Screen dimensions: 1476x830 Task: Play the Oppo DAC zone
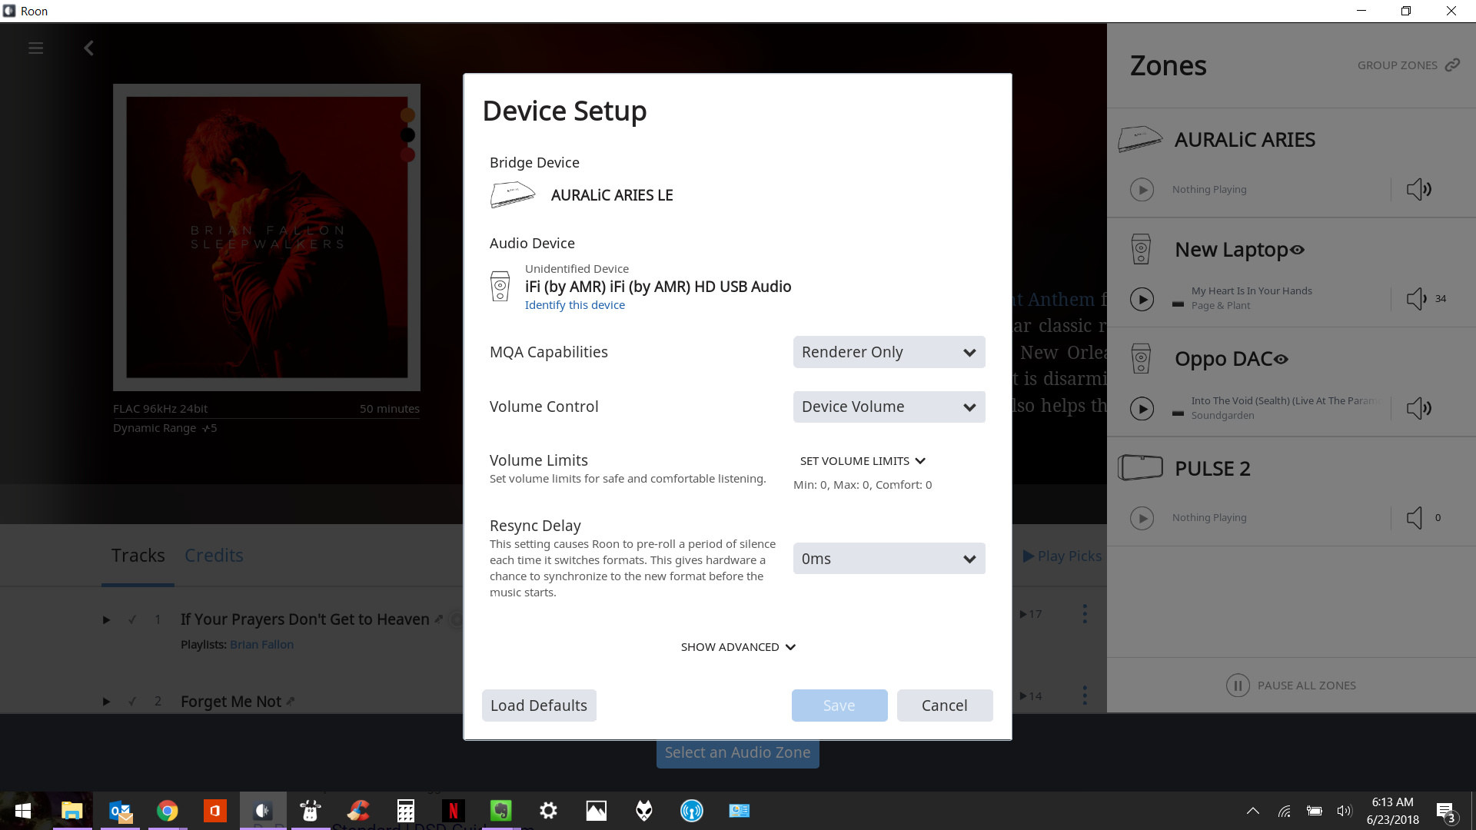pyautogui.click(x=1142, y=408)
